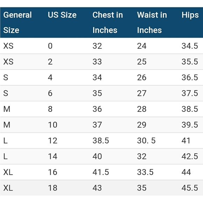Select the hips value 37.5 cell
The height and width of the screenshot is (203, 203).
pyautogui.click(x=190, y=93)
